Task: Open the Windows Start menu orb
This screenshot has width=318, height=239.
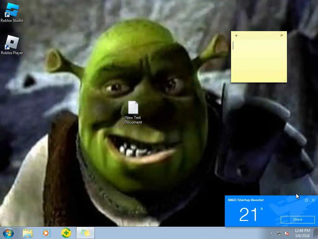Action: click(8, 233)
